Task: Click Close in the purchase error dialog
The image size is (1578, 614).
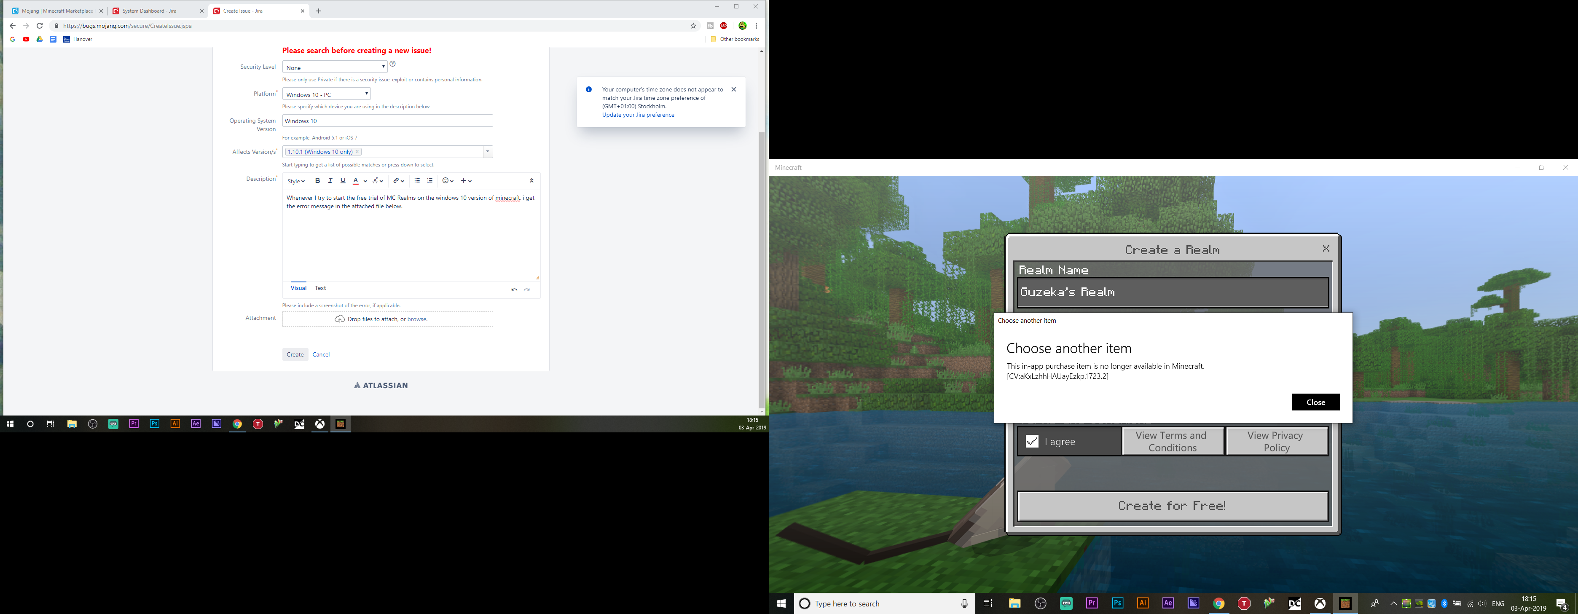Action: pyautogui.click(x=1315, y=402)
